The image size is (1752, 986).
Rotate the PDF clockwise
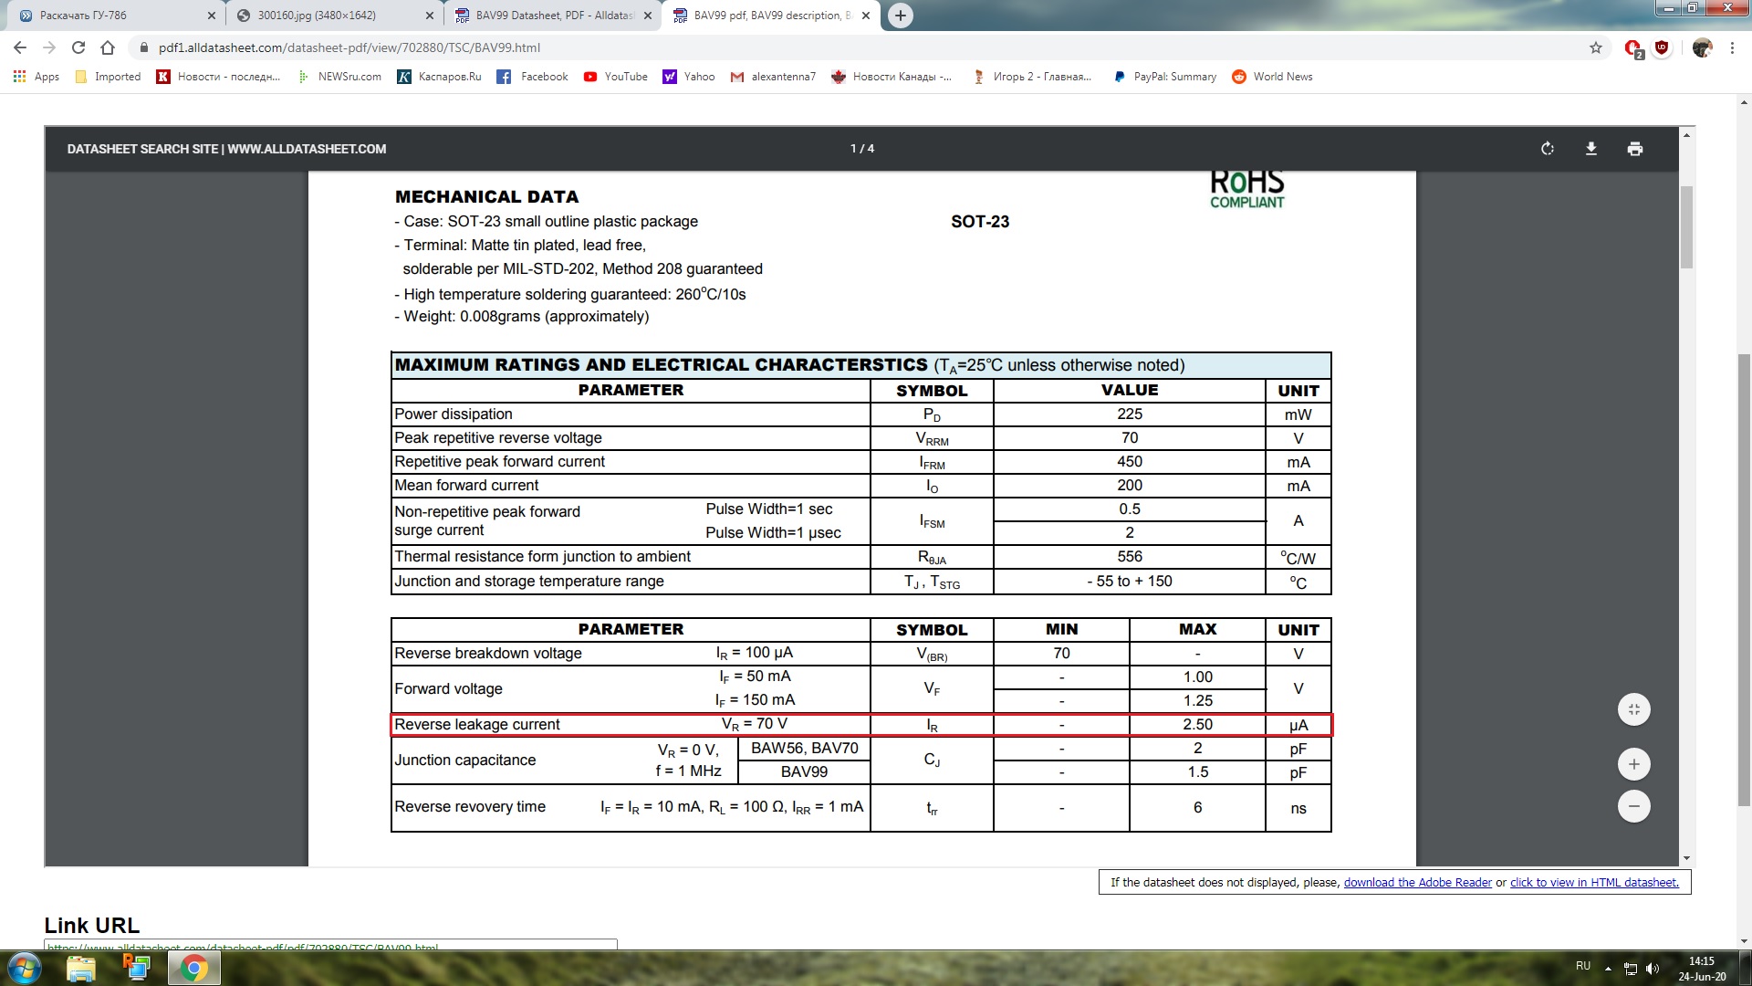(1548, 149)
